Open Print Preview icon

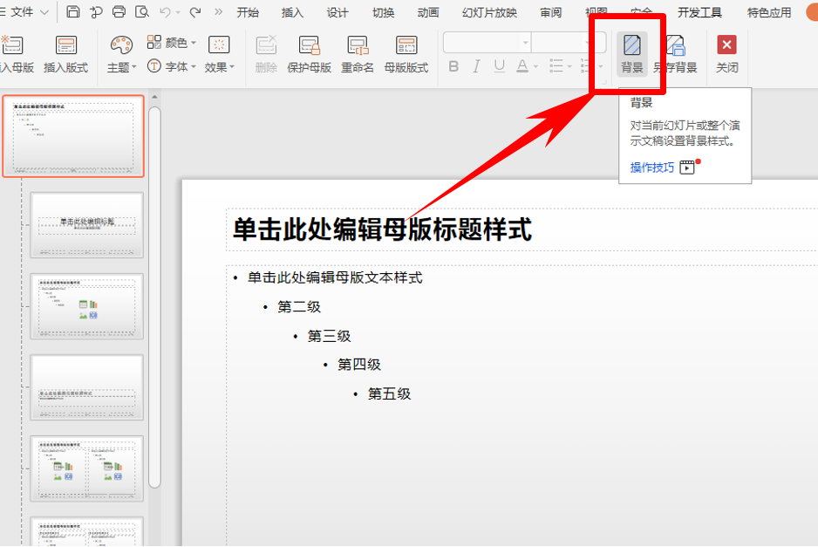[142, 11]
